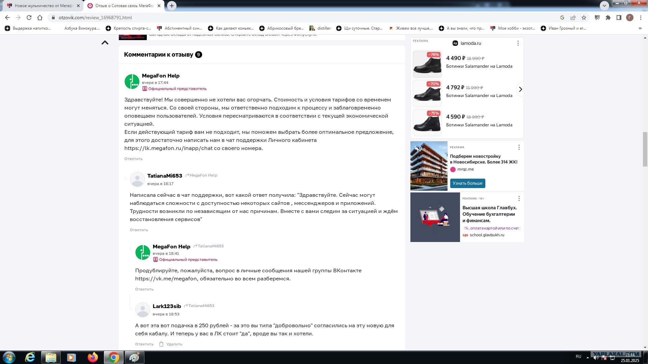
Task: Jump to the quoted MegaFon Help parent comment
Action: [x=201, y=175]
